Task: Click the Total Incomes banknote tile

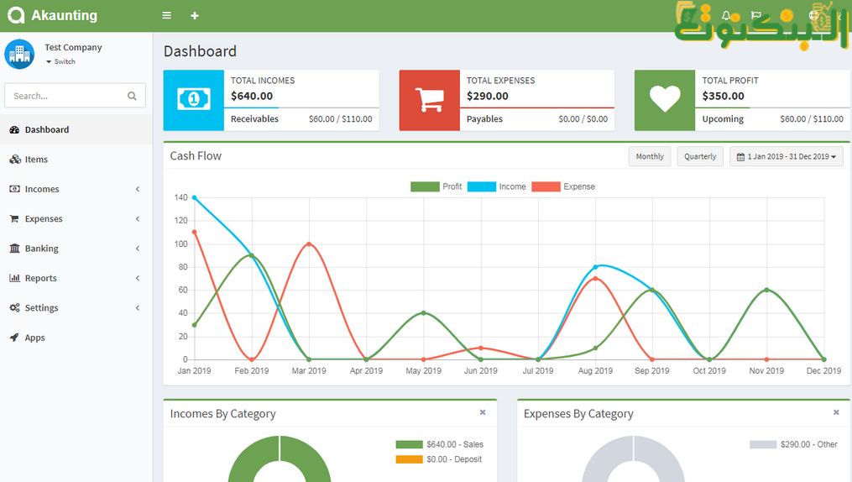Action: click(x=193, y=100)
